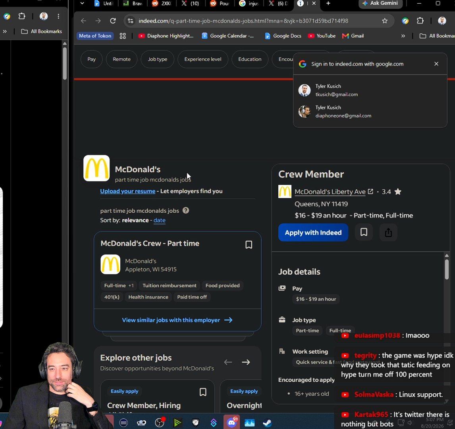Switch to the injus Google tab

click(249, 4)
